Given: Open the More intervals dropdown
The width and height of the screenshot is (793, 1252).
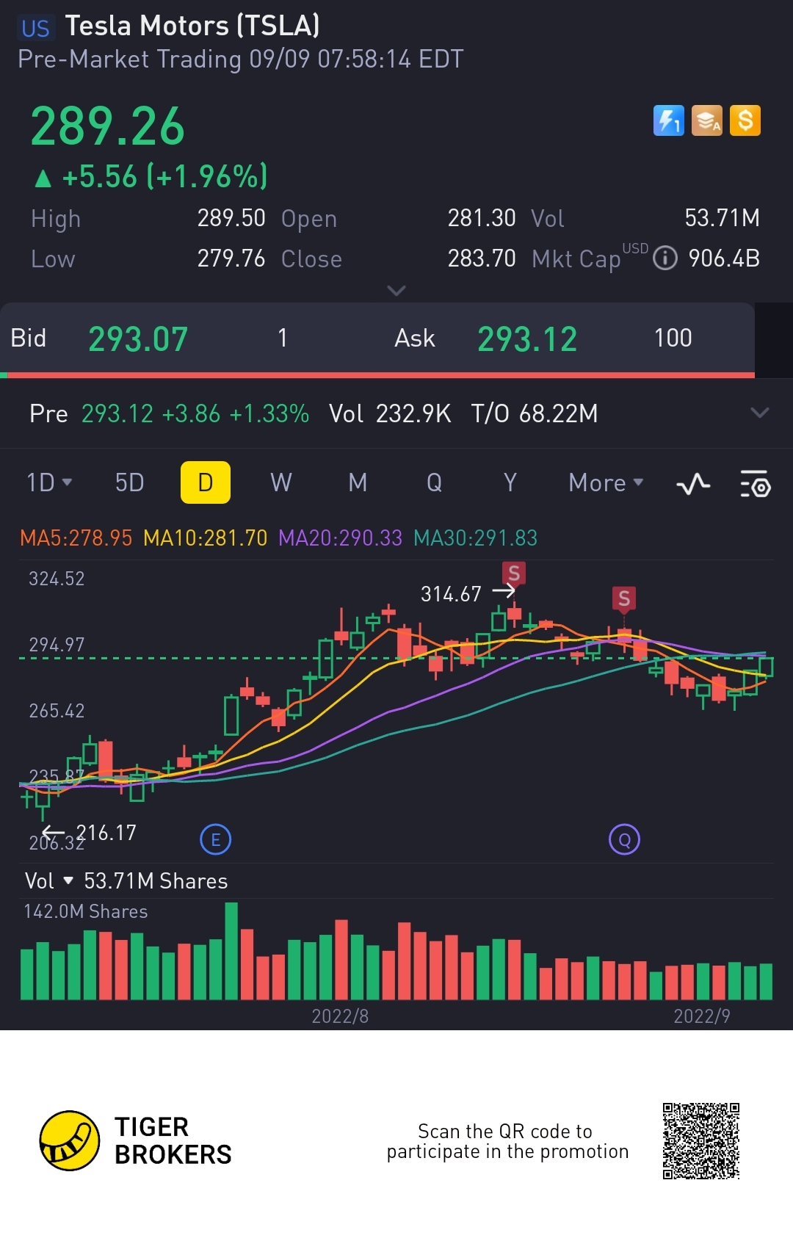Looking at the screenshot, I should (x=606, y=482).
